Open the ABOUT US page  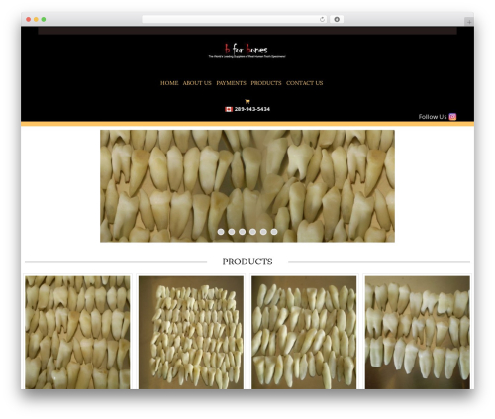pos(197,83)
